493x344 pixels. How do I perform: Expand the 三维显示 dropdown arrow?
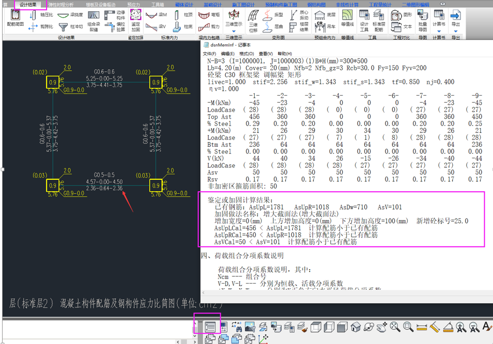[234, 31]
